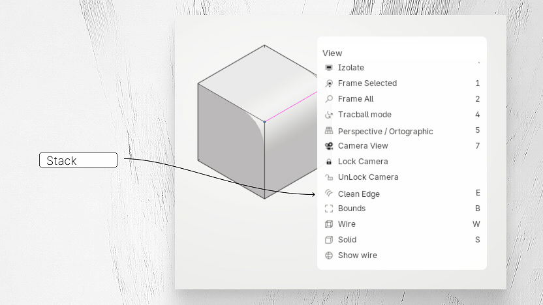This screenshot has height=305, width=543.
Task: Click the Lock Camera padlock icon
Action: point(329,162)
